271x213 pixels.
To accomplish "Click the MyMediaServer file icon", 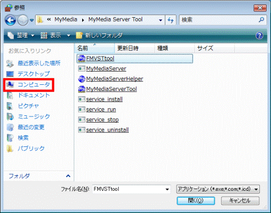I will pos(82,69).
